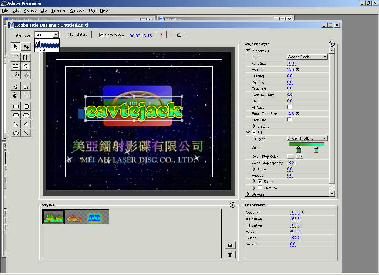The height and width of the screenshot is (275, 379).
Task: Select the Add Anchor Point tool
Action: pyautogui.click(x=26, y=86)
